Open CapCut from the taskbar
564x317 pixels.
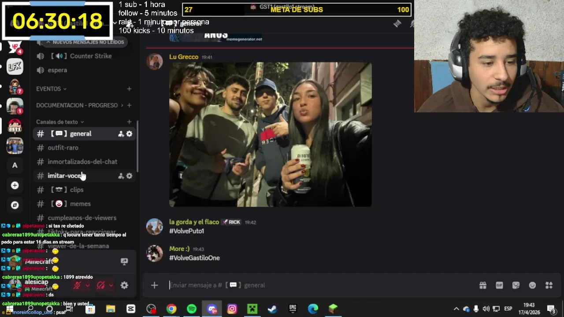131,309
